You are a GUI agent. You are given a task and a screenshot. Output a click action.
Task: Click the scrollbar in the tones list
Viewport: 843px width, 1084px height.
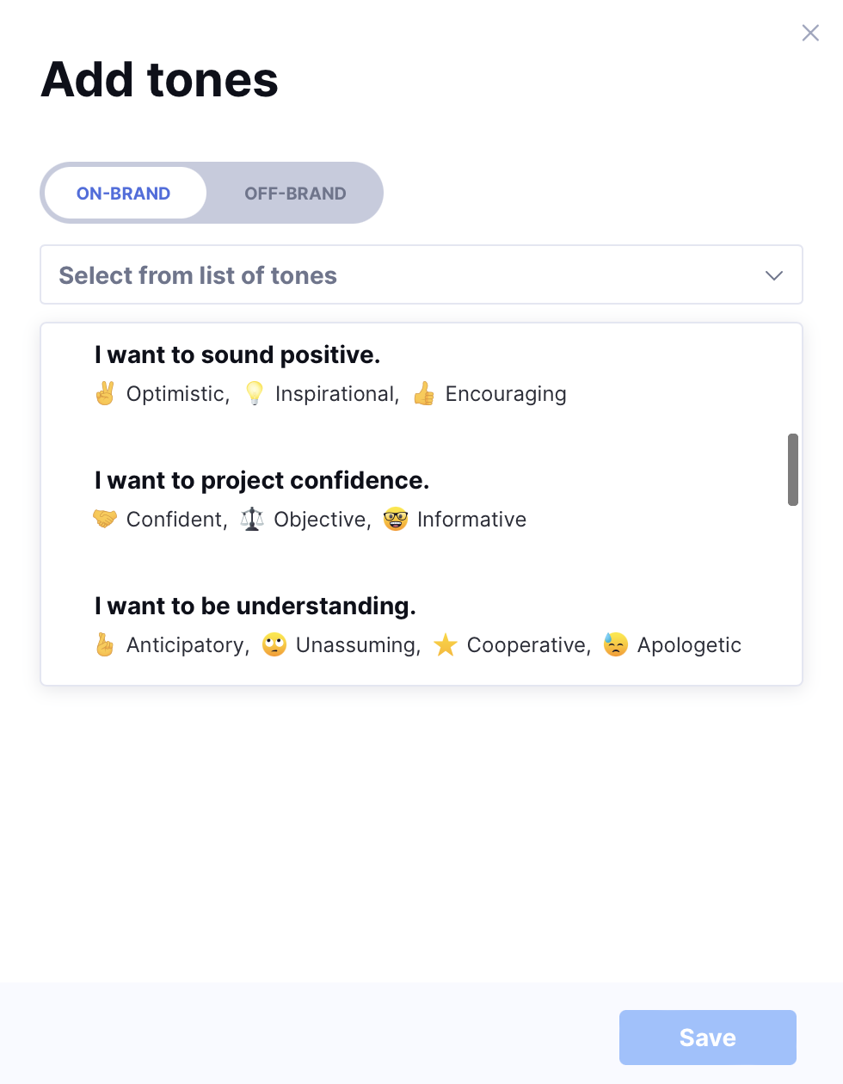(x=792, y=469)
